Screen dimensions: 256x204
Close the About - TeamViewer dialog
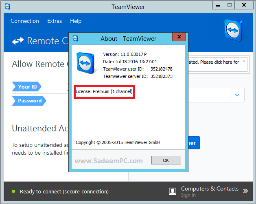click(179, 37)
